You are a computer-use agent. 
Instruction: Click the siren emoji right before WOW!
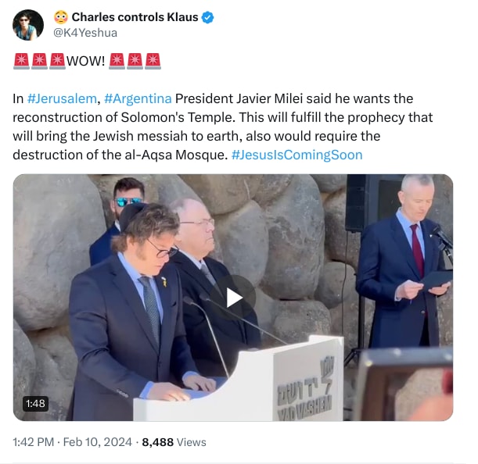coord(57,61)
